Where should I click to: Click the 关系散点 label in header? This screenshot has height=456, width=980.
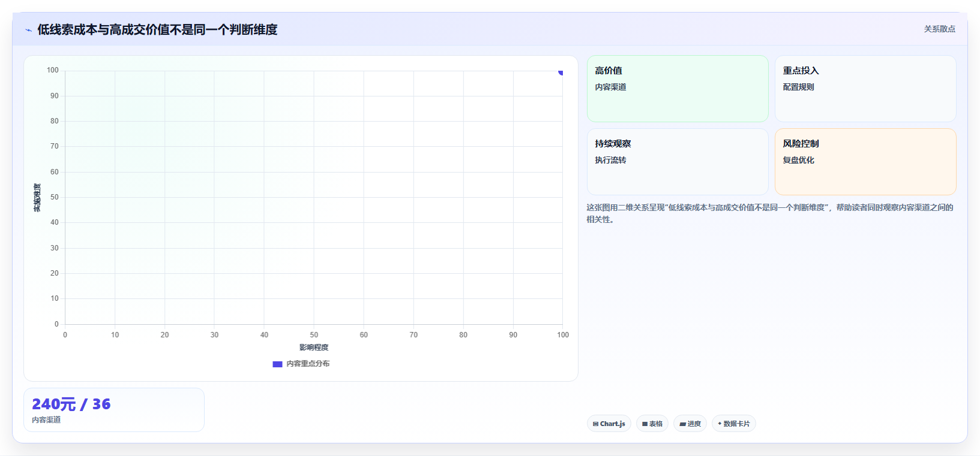click(x=939, y=29)
